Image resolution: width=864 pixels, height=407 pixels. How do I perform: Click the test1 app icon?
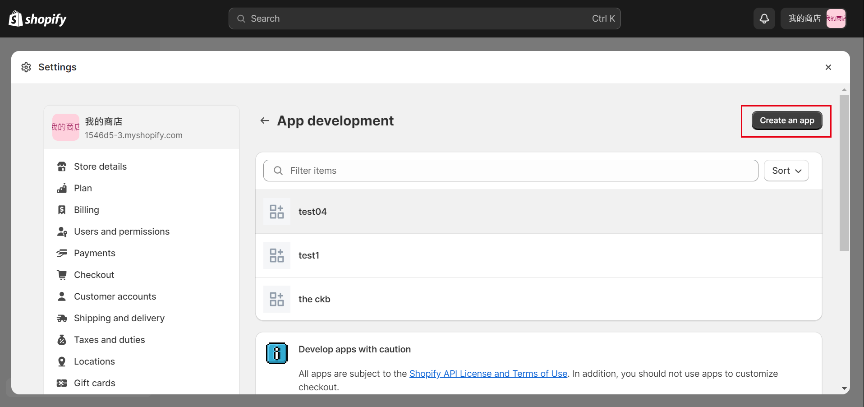[277, 255]
